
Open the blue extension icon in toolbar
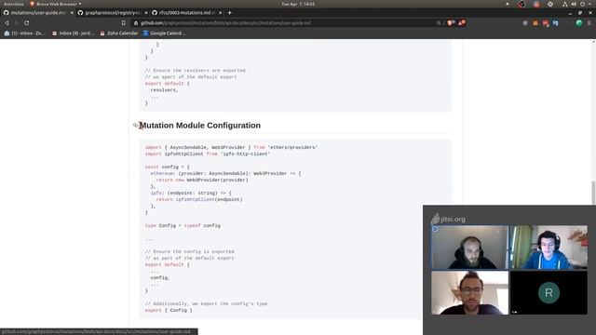(x=555, y=23)
